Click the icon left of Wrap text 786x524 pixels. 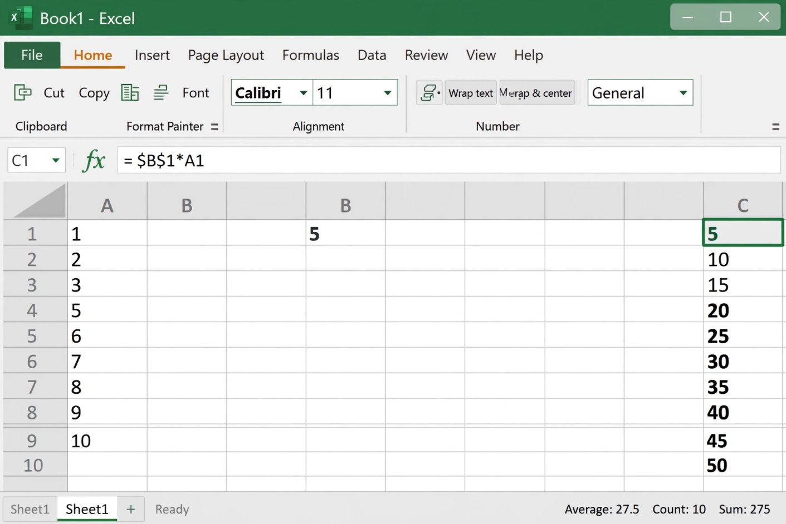coord(429,93)
